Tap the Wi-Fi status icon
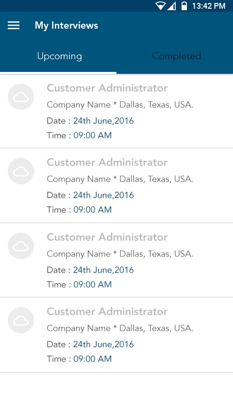The width and height of the screenshot is (233, 415). [x=160, y=6]
